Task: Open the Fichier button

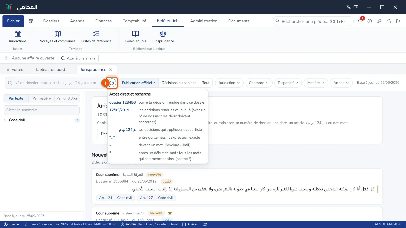Action: click(13, 21)
